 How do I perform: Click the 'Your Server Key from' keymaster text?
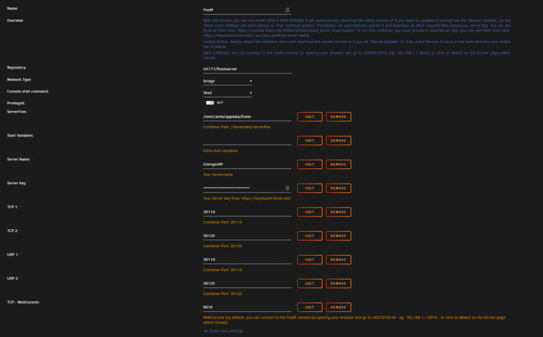tap(247, 198)
